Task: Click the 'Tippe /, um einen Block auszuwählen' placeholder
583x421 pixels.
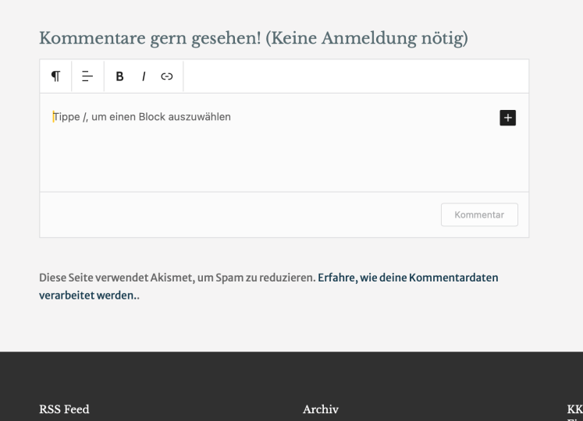Action: pos(142,118)
